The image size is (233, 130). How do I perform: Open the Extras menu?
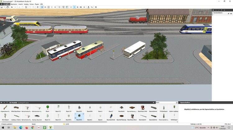(32, 4)
